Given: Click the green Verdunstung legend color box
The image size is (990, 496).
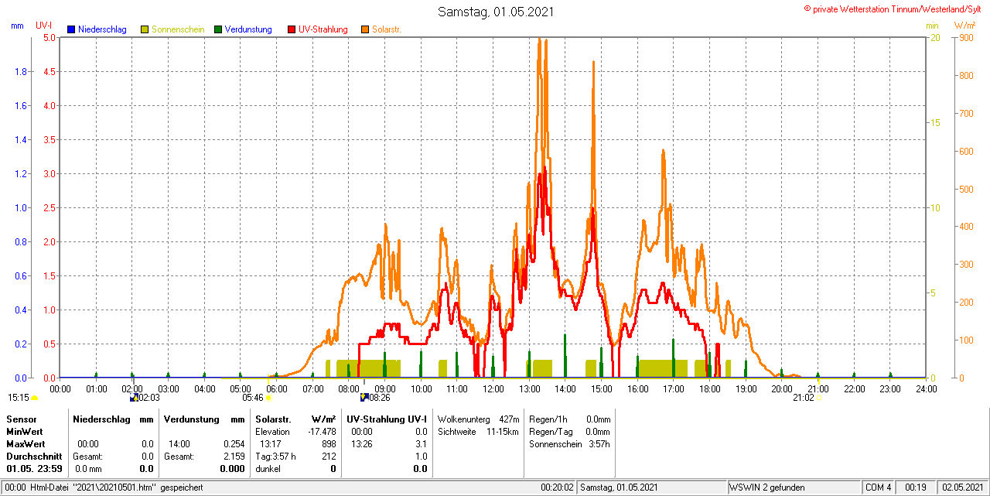Looking at the screenshot, I should (218, 29).
